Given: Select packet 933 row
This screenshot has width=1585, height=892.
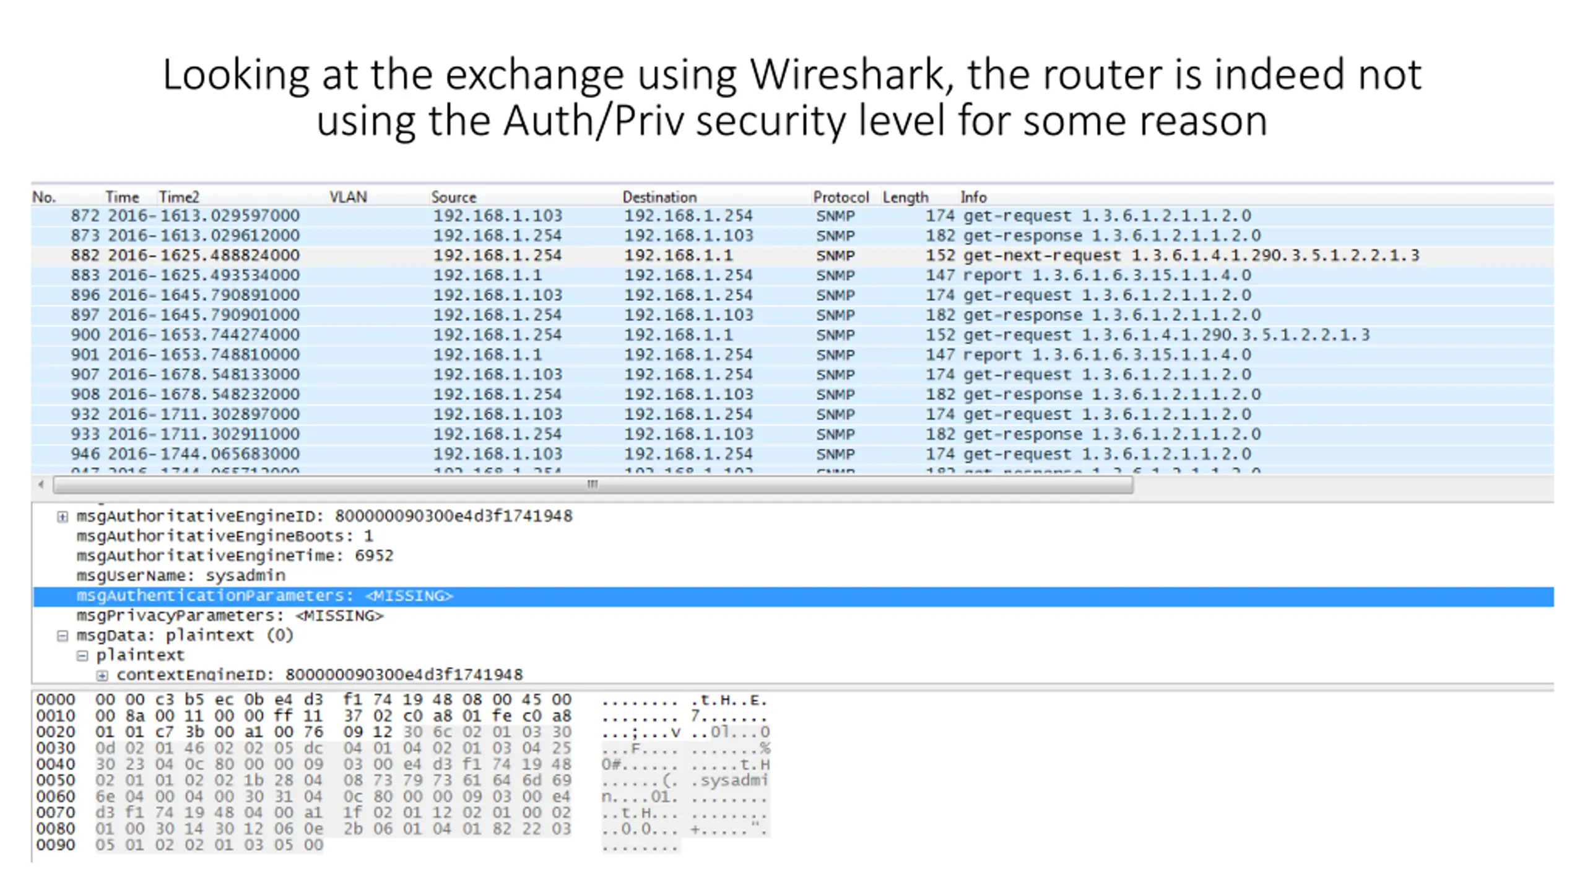Looking at the screenshot, I should [x=792, y=434].
